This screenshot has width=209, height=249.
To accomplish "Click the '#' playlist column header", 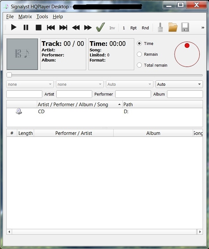I will (12, 133).
